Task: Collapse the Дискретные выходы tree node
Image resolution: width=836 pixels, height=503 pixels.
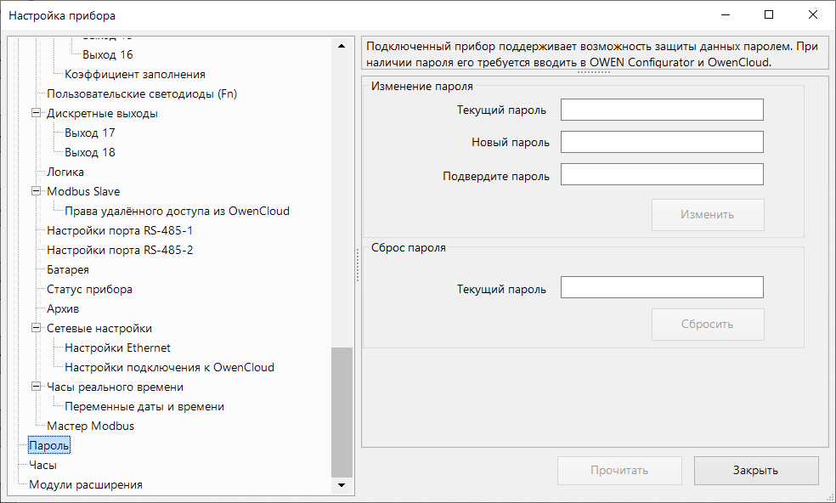Action: click(37, 114)
